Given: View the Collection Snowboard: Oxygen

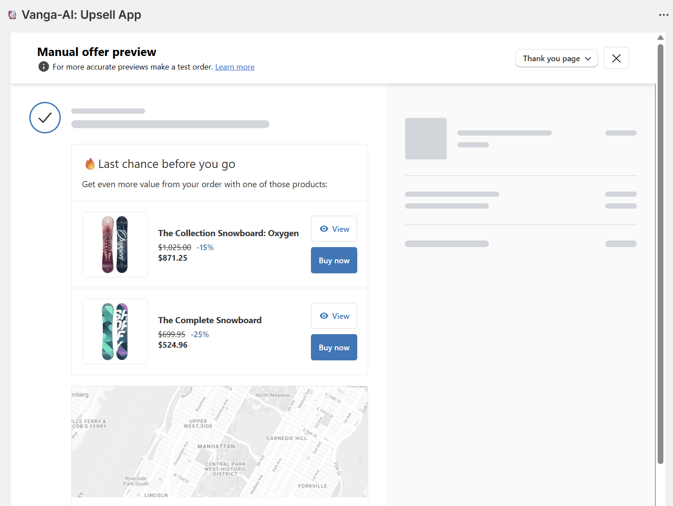Looking at the screenshot, I should pos(334,229).
